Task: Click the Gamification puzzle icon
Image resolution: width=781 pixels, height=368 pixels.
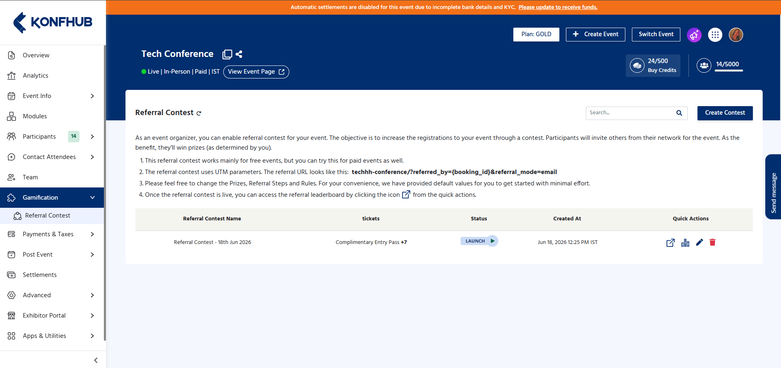Action: click(x=11, y=198)
